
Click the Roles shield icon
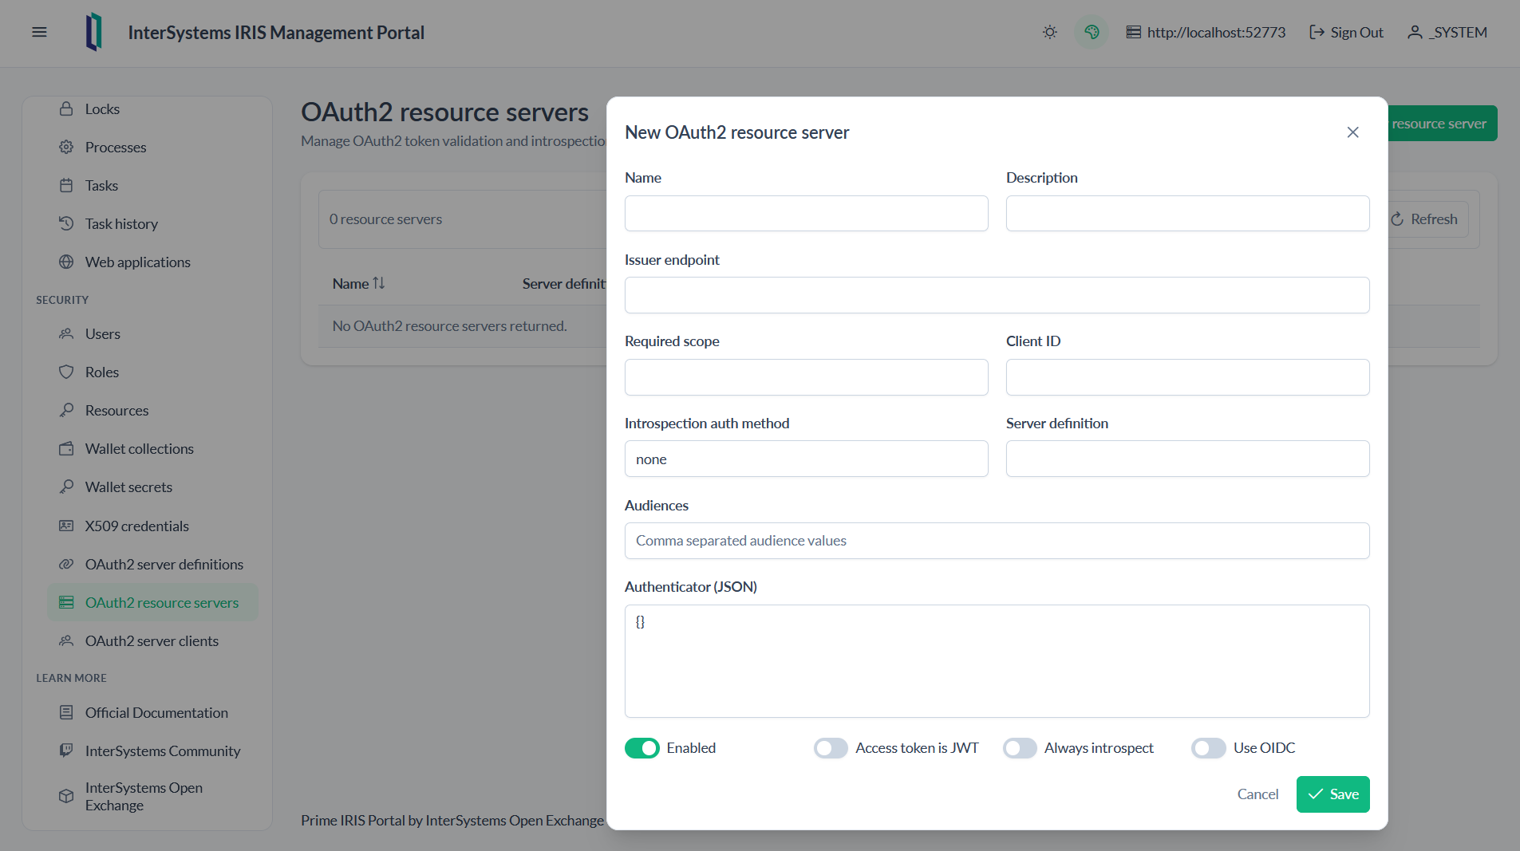66,372
